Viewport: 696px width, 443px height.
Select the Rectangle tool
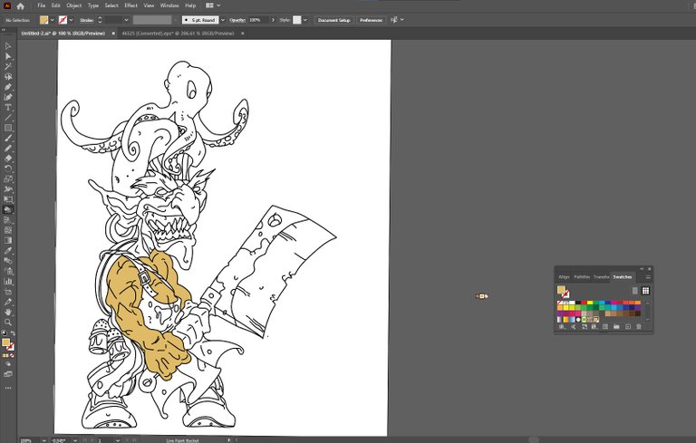tap(8, 128)
